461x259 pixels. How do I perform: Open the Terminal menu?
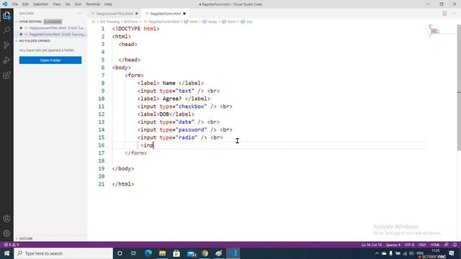[93, 4]
